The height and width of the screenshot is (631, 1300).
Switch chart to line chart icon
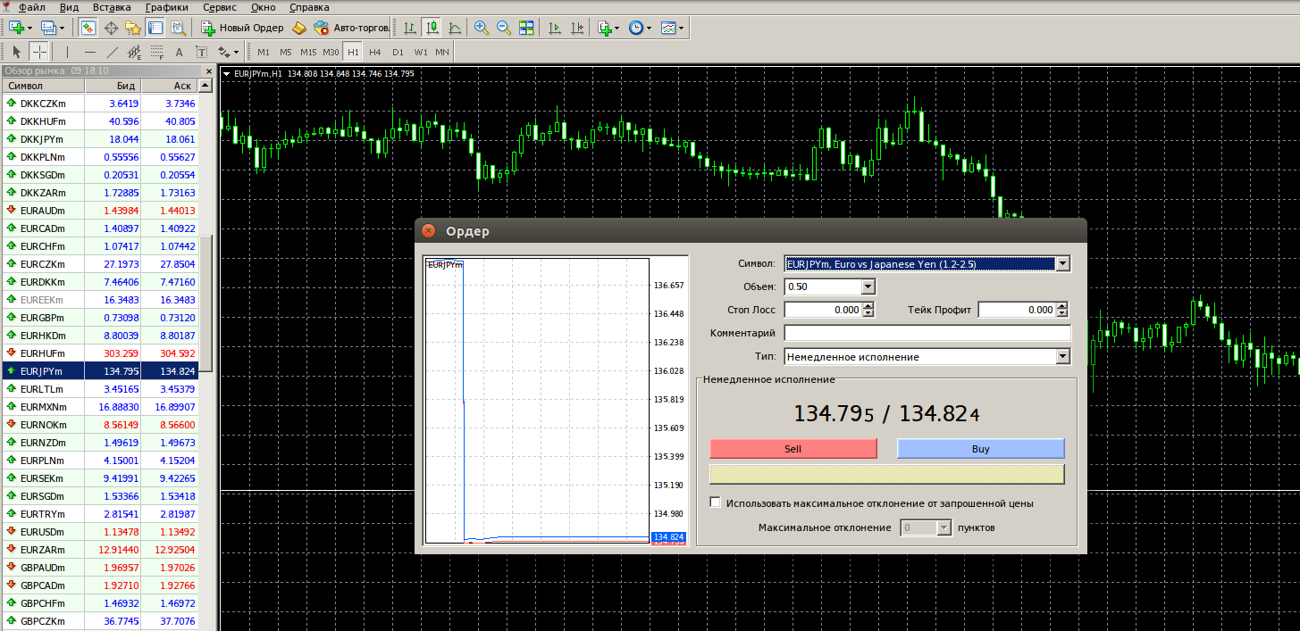[x=454, y=28]
